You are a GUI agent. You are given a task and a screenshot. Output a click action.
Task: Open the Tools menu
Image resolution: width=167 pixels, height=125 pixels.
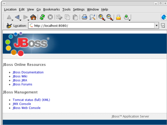66,9
